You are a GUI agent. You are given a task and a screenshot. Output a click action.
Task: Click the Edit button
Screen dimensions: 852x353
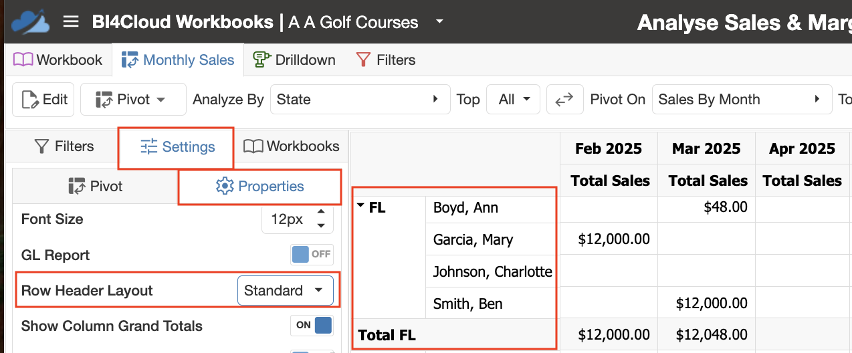click(x=44, y=100)
